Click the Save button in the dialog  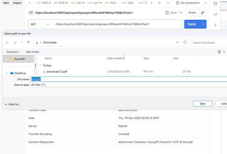(203, 104)
